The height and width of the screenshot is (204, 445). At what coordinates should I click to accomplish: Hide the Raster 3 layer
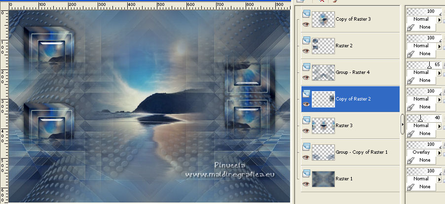pos(306,131)
